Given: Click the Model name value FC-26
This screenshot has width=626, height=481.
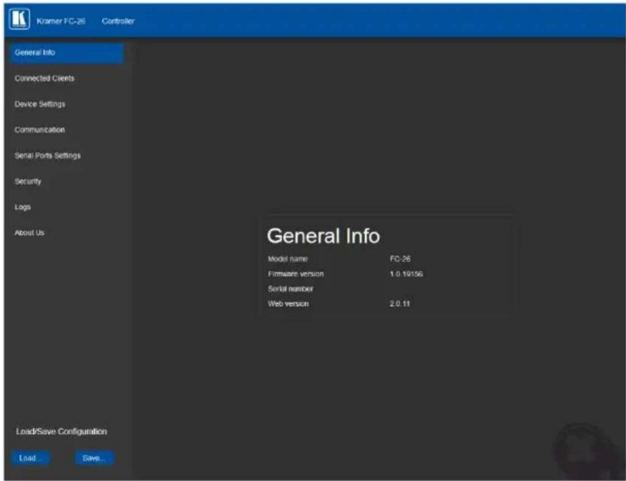Looking at the screenshot, I should click(x=400, y=259).
